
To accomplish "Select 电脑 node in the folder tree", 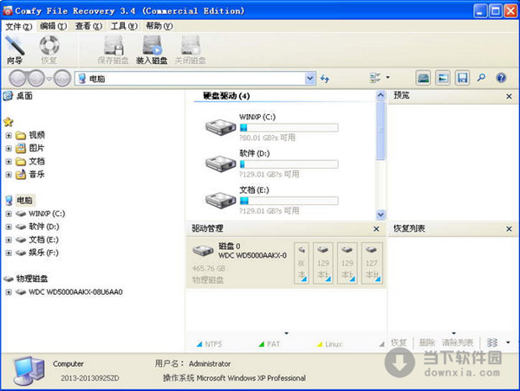I will coord(24,201).
